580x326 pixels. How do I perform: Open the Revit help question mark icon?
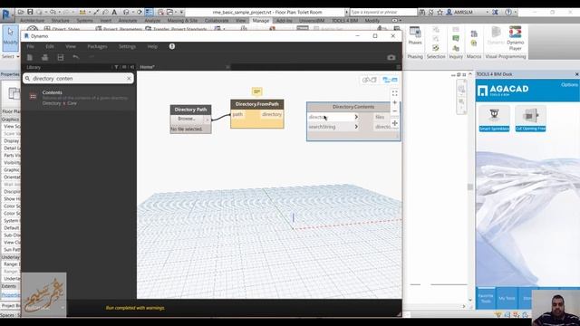(508, 12)
